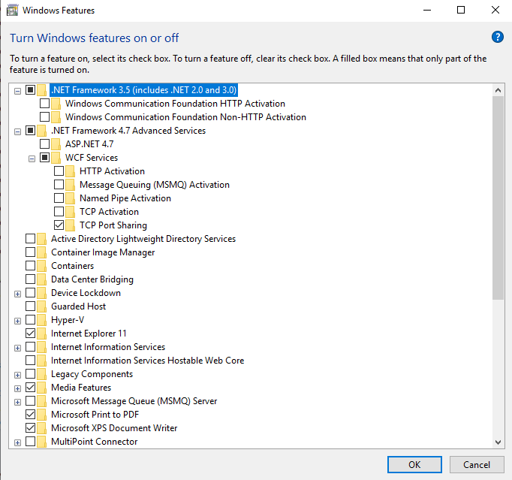Click folder icon beside .NET Framework 3.5

tap(41, 90)
